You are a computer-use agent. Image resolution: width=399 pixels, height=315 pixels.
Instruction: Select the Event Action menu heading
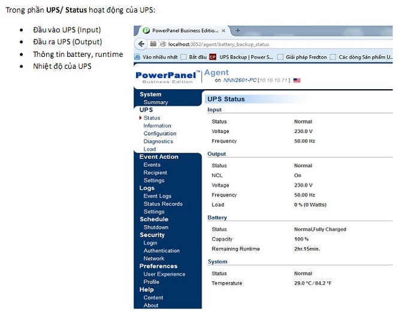[159, 157]
